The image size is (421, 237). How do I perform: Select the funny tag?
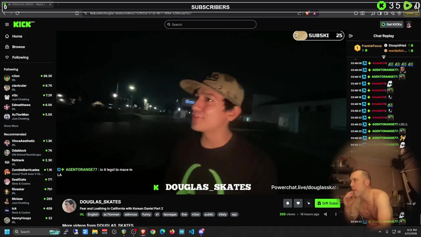coord(146,214)
